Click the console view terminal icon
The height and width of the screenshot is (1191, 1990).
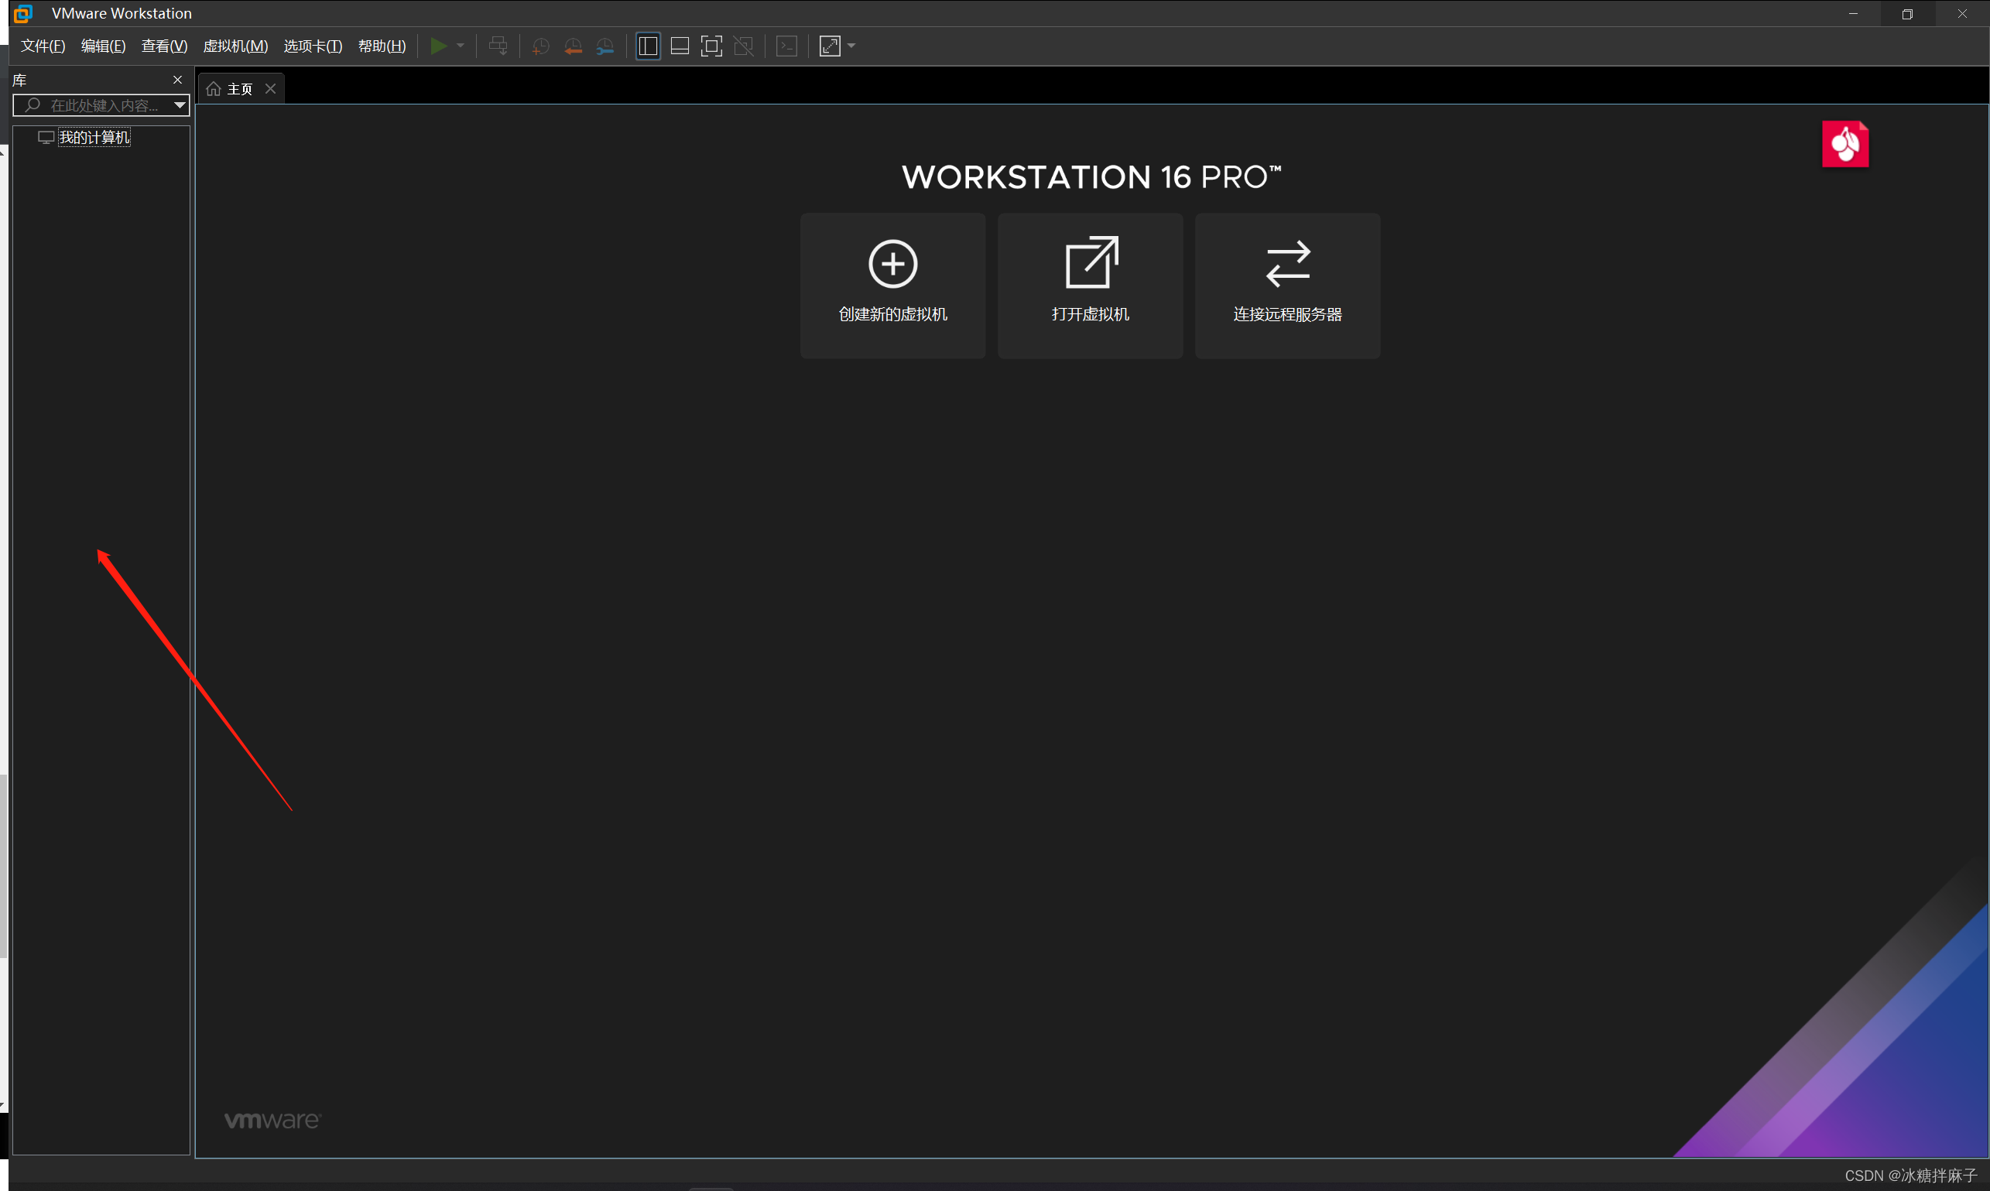click(x=786, y=46)
